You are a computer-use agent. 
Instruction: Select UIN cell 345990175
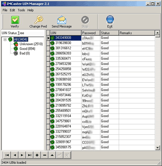coord(66,147)
